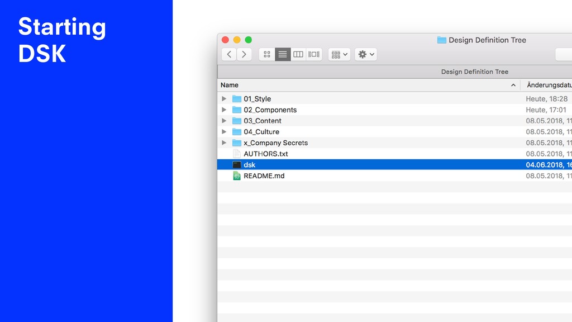Screen dimensions: 572x322
Task: Click the 04.06.2018 date of dsk
Action: click(549, 165)
